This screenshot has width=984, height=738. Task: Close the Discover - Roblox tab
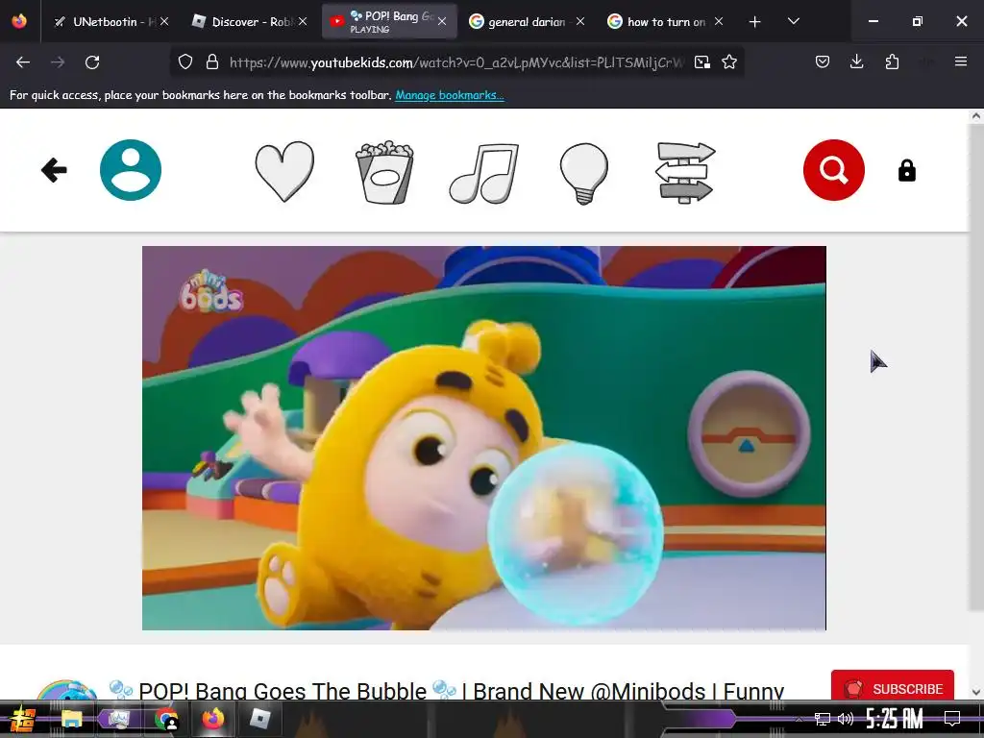point(303,21)
